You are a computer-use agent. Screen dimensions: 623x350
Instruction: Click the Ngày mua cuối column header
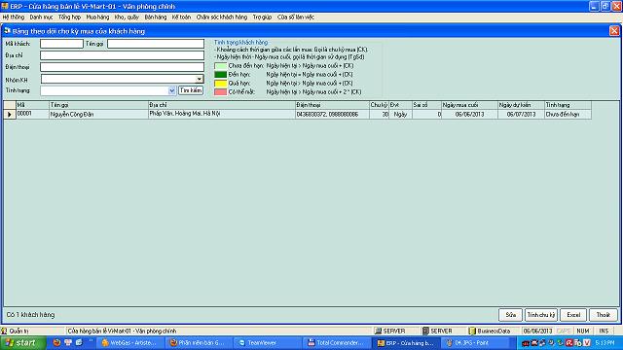pos(469,105)
